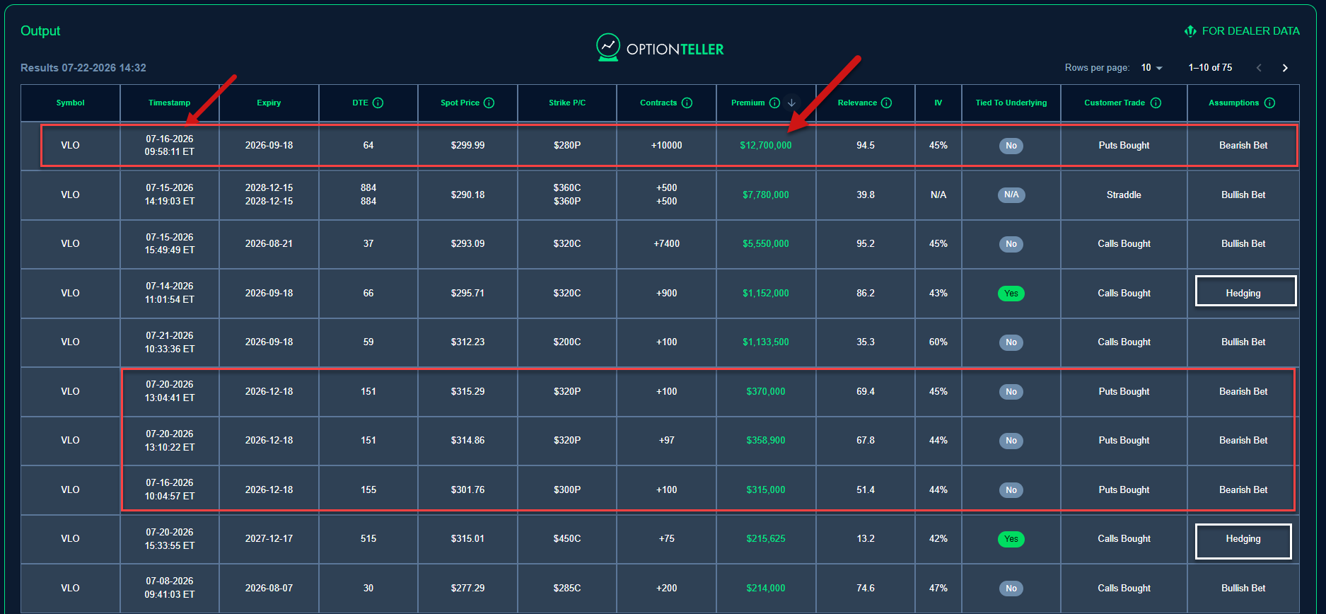1326x614 pixels.
Task: Click strike cell $280P
Action: (x=567, y=146)
